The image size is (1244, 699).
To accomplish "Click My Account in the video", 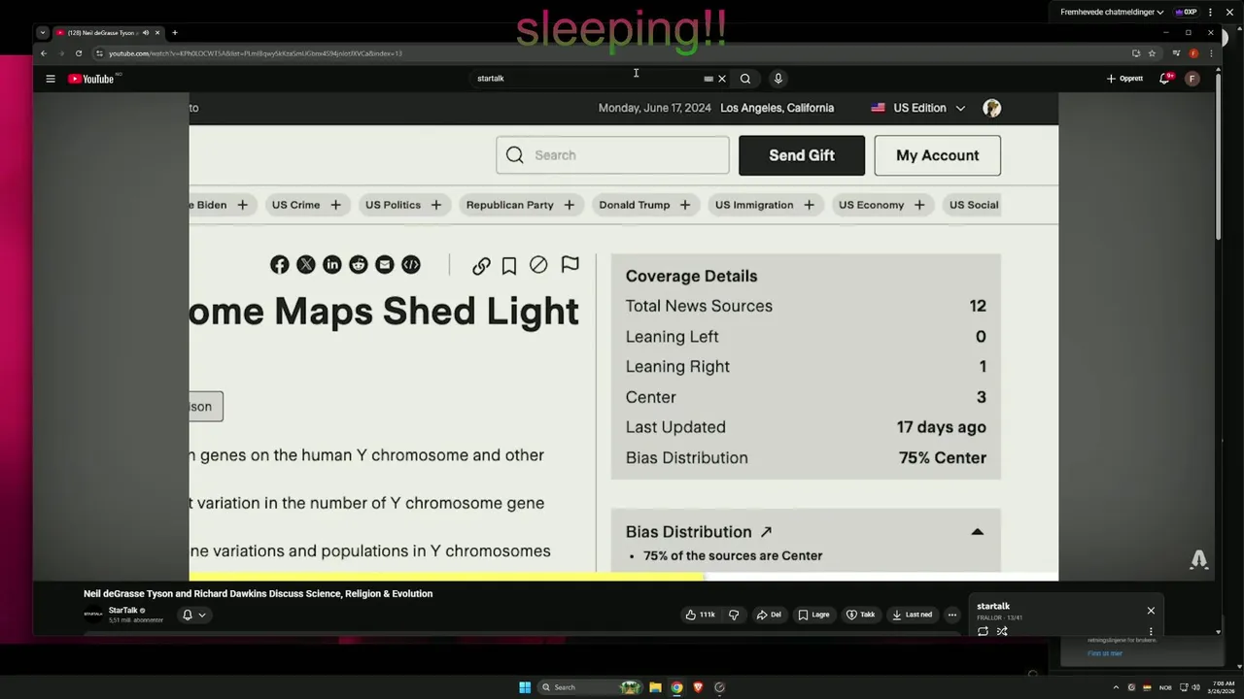I will 937,155.
